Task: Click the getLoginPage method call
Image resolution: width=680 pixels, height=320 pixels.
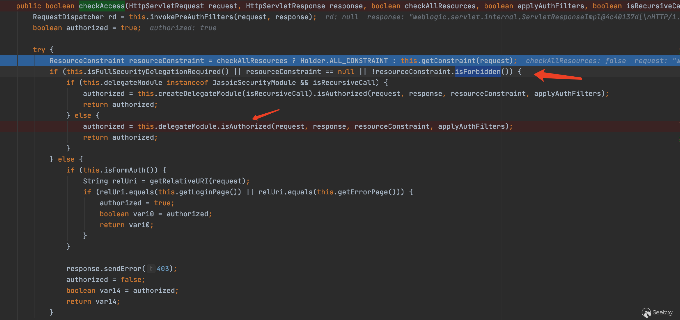Action: point(204,192)
